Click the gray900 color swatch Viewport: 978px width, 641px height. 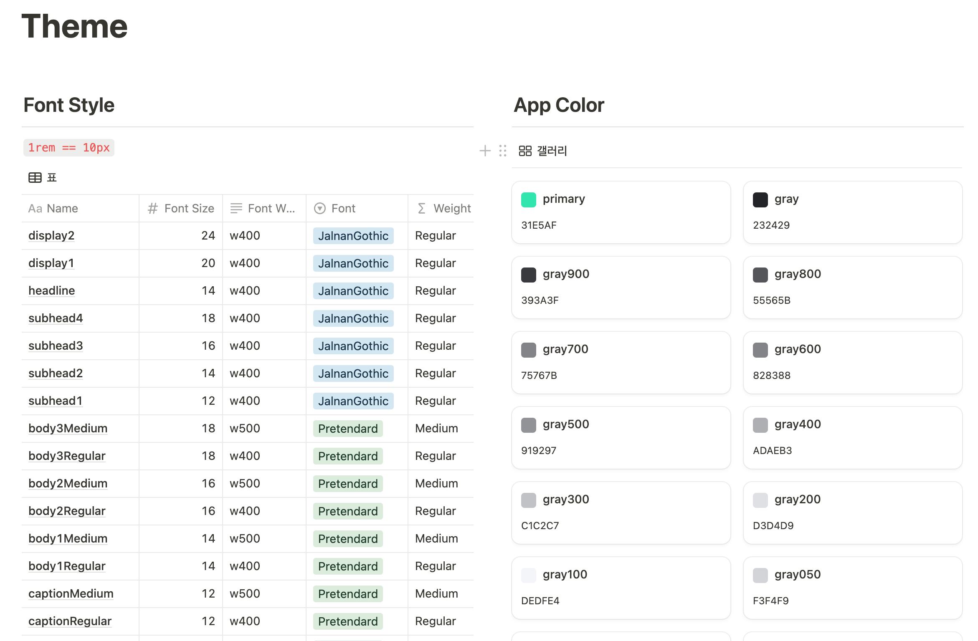coord(529,275)
